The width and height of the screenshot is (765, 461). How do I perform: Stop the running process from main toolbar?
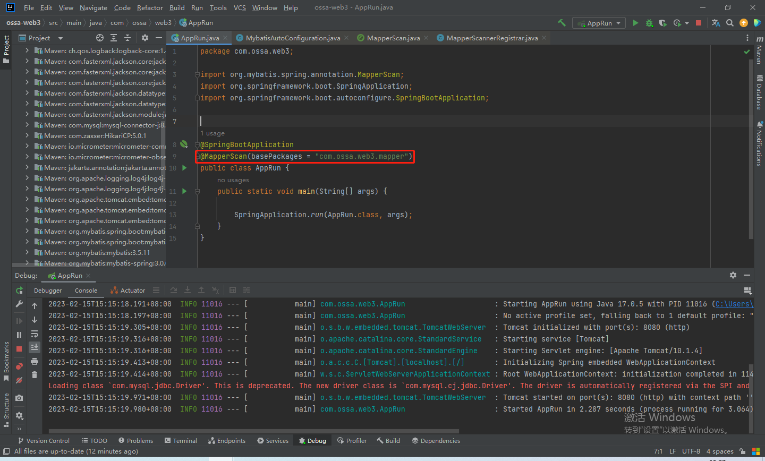point(699,23)
